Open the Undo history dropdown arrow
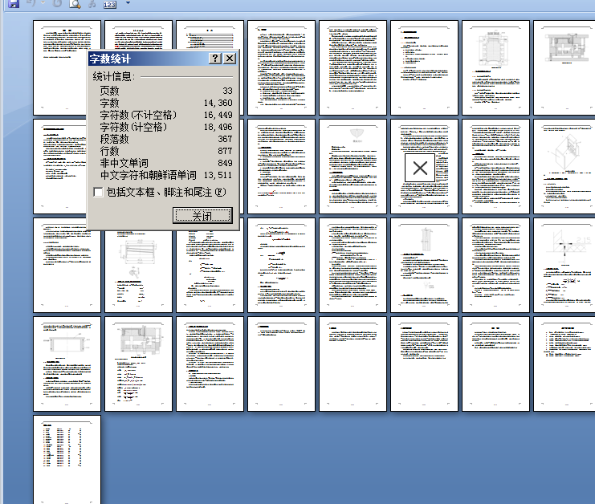595x504 pixels. point(43,3)
